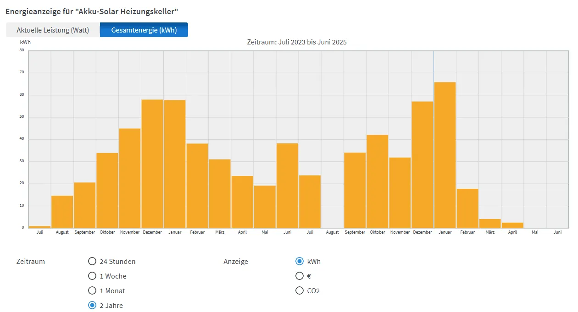Image resolution: width=578 pixels, height=312 pixels.
Task: Select the small second März bar near 4 kWh
Action: tap(489, 224)
